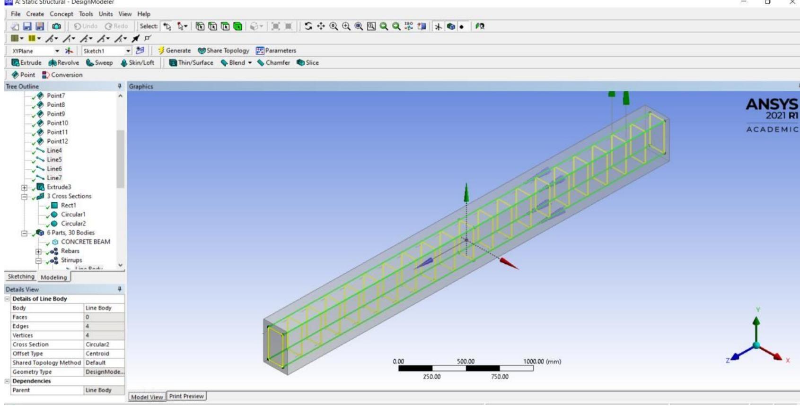Open the Blend dropdown arrow
Screen dimensions: 800x406
[250, 62]
